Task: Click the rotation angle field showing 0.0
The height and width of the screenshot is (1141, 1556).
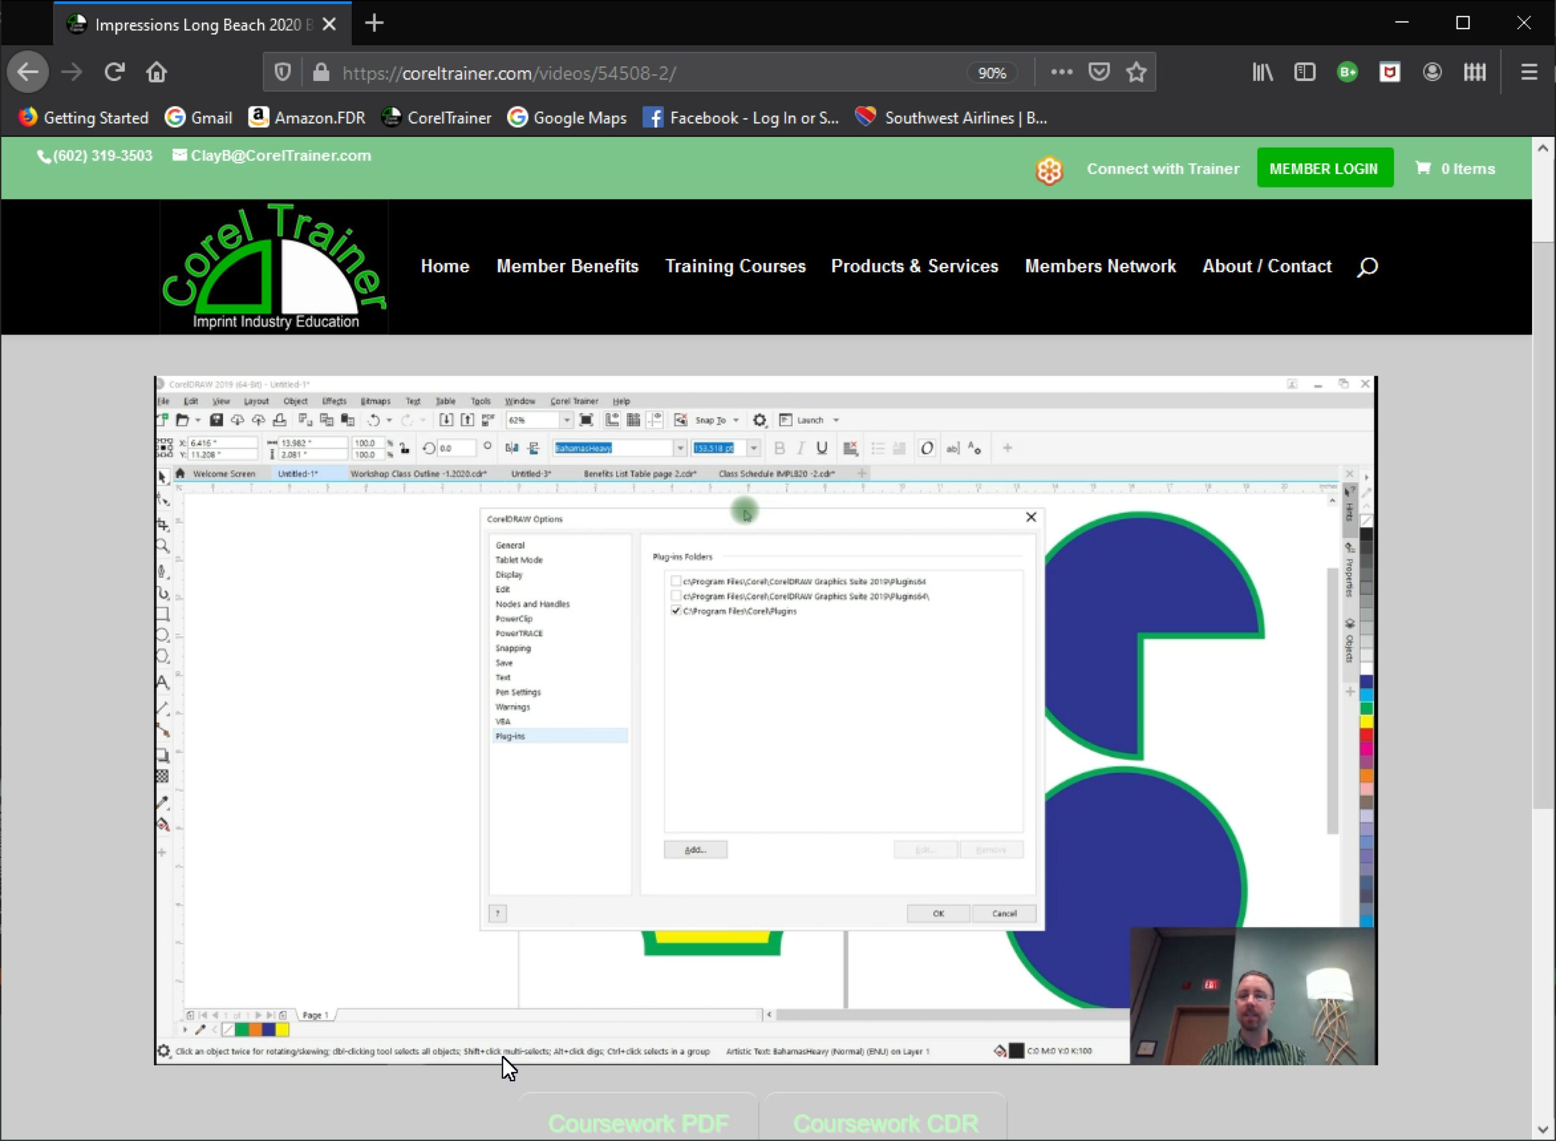Action: click(455, 448)
